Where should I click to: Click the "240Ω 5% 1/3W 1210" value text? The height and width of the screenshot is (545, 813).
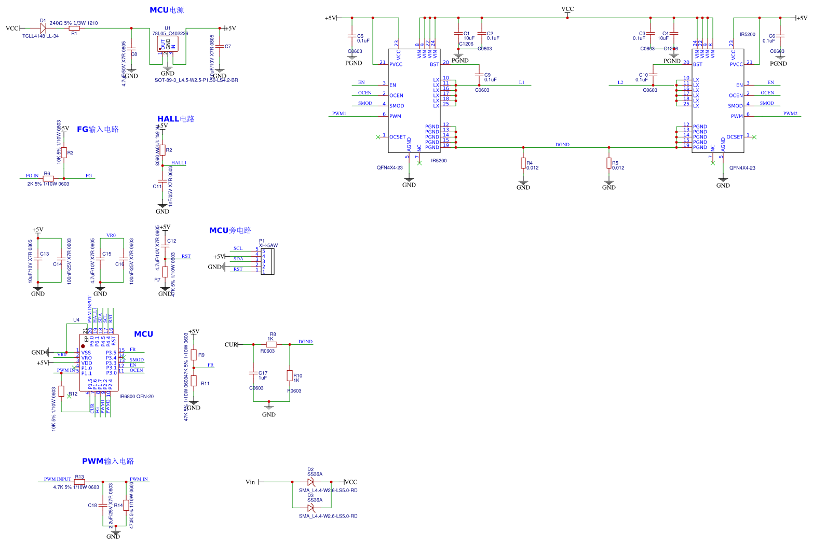pos(74,23)
